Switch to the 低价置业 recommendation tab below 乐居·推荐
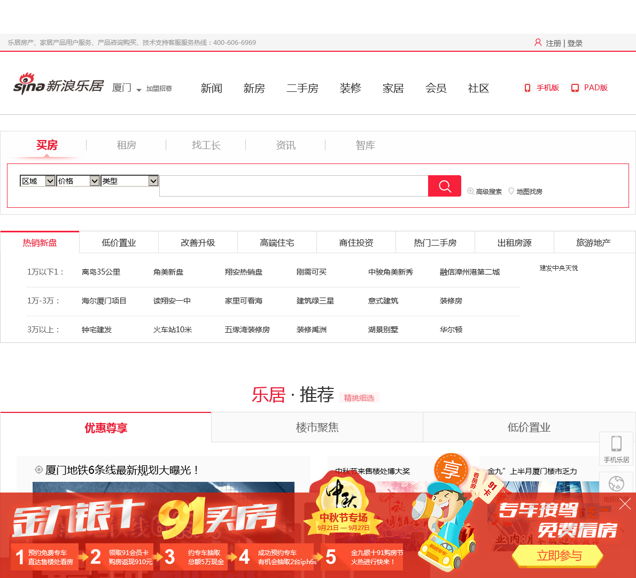 (529, 427)
